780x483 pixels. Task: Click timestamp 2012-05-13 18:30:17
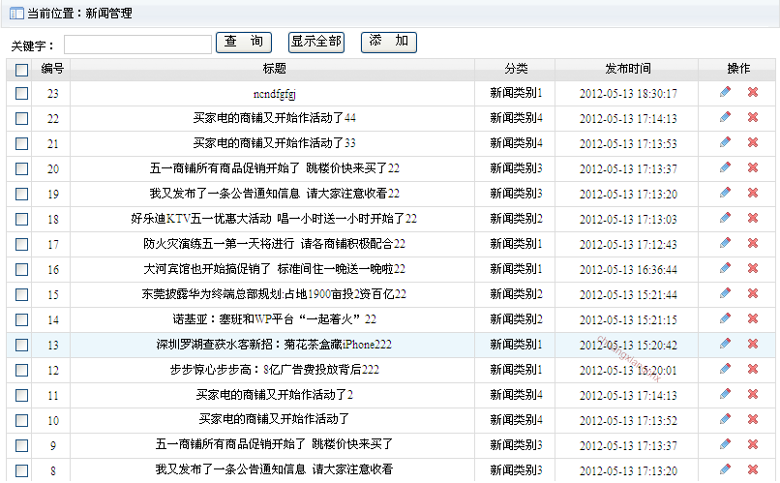pyautogui.click(x=628, y=94)
